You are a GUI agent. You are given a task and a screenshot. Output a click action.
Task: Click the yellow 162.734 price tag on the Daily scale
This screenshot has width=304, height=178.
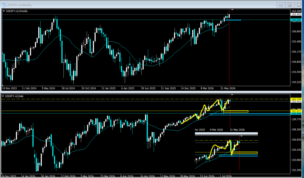296,99
